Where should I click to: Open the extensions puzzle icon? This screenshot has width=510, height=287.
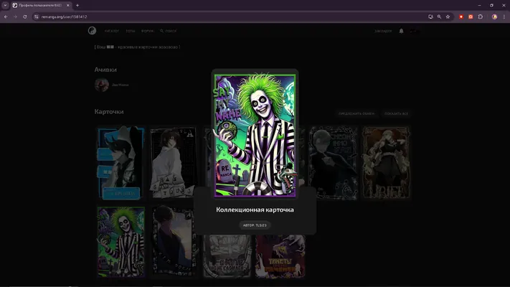(481, 17)
